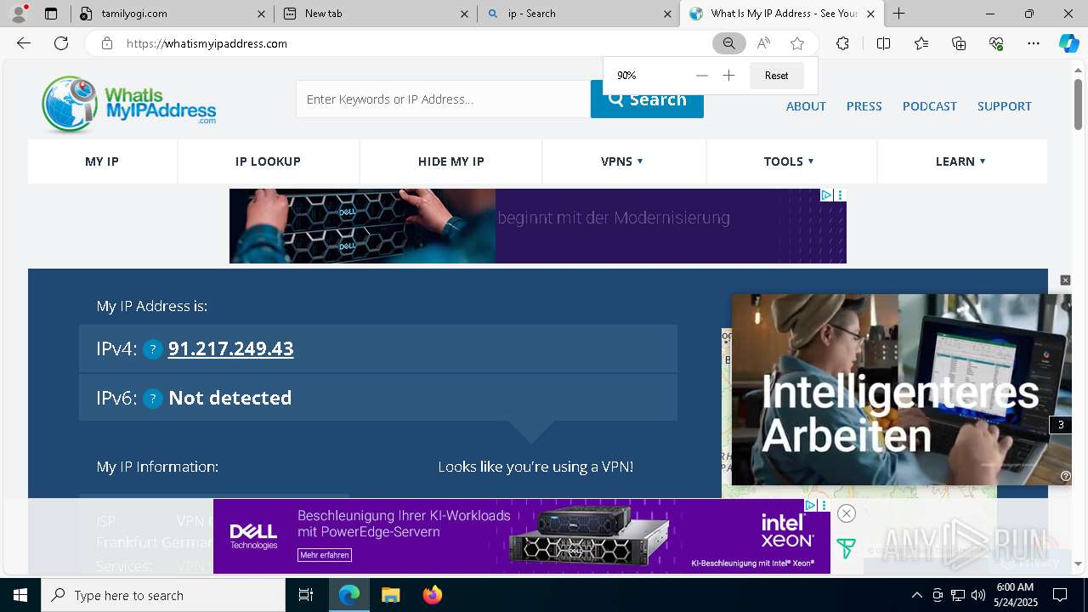
Task: Open the browser profile icon
Action: point(19,14)
